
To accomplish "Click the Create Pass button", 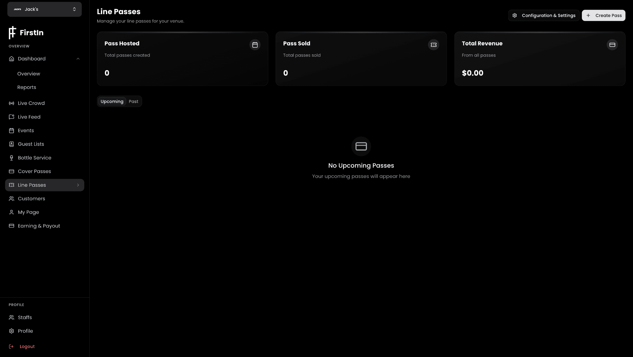I will click(604, 15).
